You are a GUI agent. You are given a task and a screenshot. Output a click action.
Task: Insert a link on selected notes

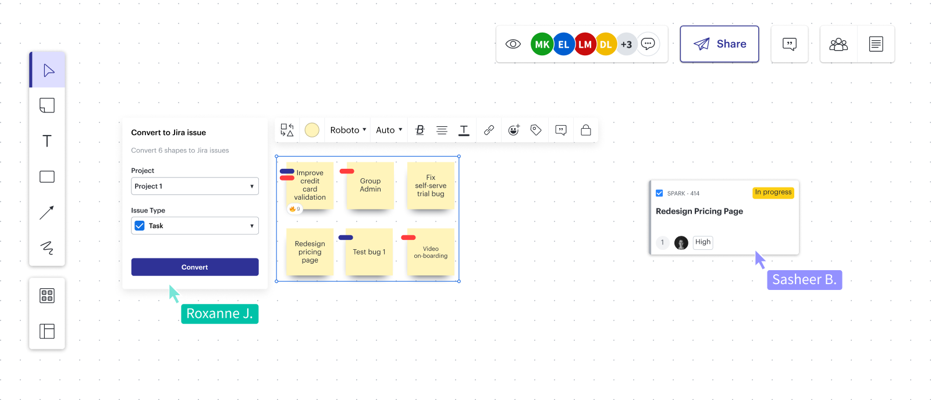tap(489, 130)
